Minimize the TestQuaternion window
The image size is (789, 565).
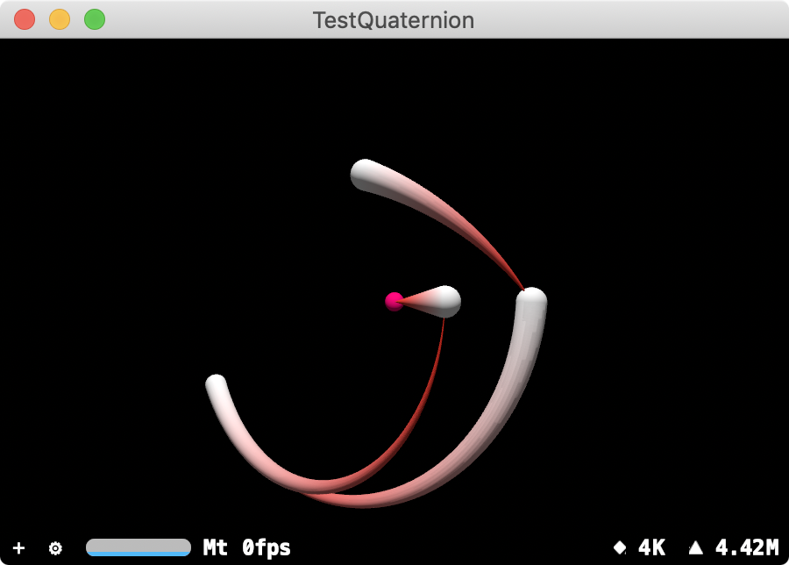point(60,19)
